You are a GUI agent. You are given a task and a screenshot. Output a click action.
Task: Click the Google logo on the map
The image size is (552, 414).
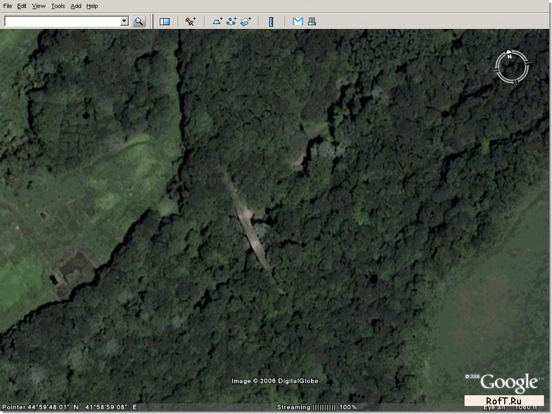coord(509,383)
